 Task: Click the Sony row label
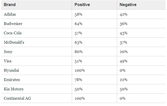8,52
